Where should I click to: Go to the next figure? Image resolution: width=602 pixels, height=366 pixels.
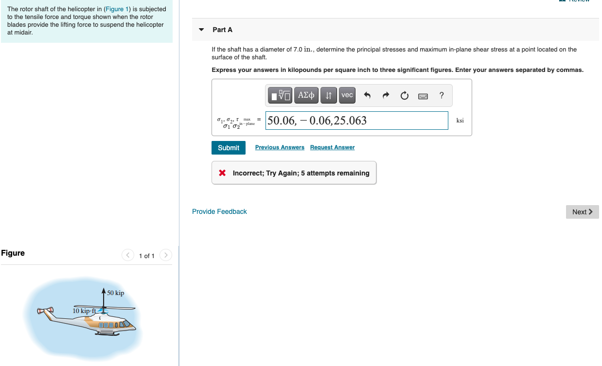pos(166,255)
